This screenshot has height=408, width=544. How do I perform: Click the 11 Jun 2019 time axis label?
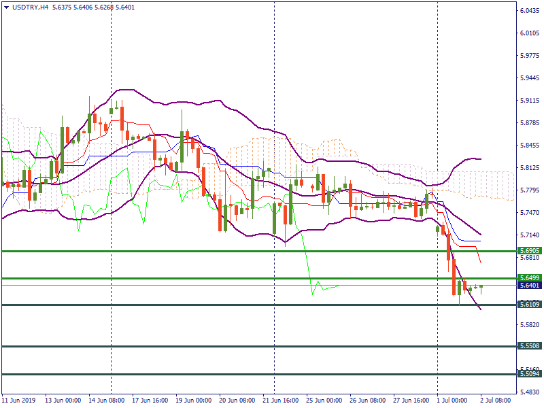19,401
